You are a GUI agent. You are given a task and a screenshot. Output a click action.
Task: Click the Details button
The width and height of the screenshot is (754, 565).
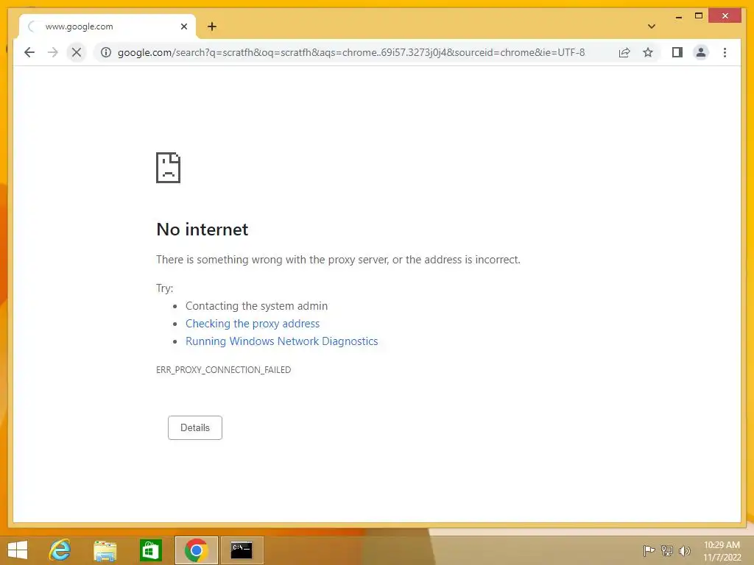pyautogui.click(x=194, y=427)
